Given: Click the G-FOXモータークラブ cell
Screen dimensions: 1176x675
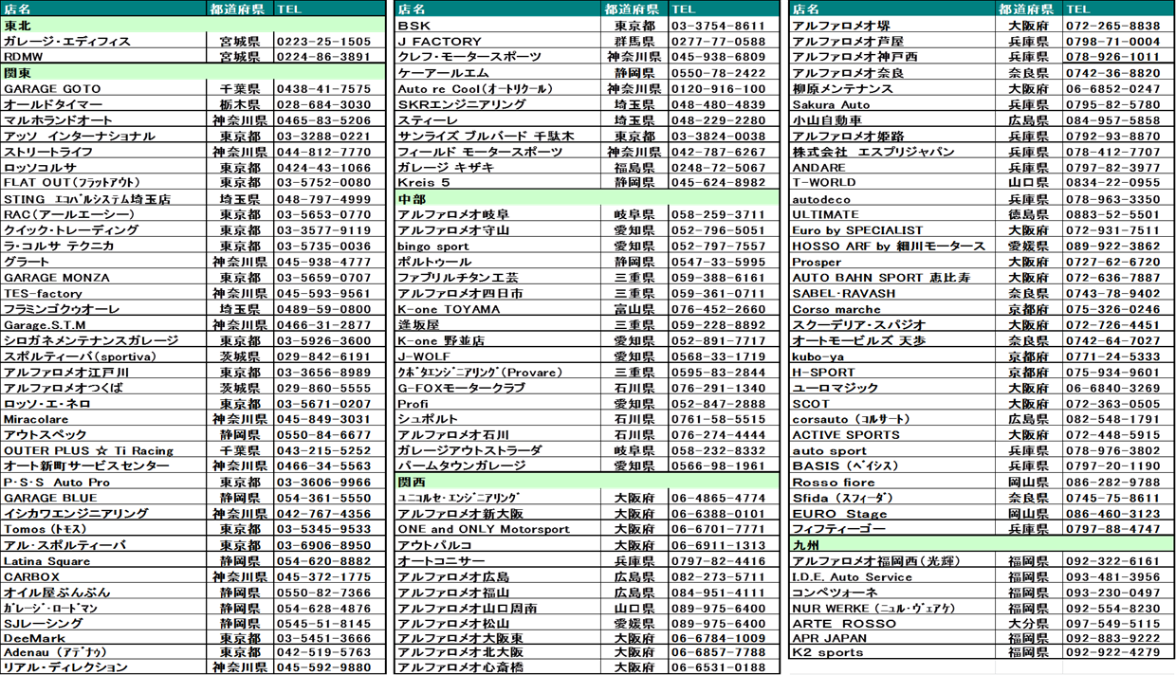Looking at the screenshot, I should pos(498,388).
